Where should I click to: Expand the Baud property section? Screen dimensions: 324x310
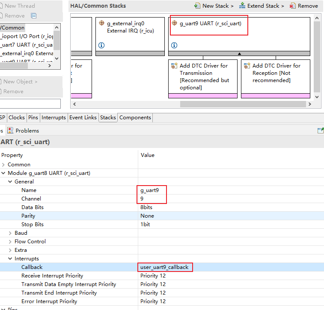pyautogui.click(x=11, y=233)
